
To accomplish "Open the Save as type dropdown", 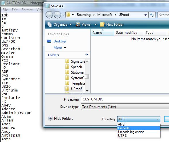I will 125,107.
